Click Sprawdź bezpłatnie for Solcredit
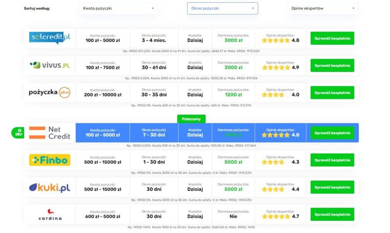Image resolution: width=390 pixels, height=233 pixels. coord(332,38)
